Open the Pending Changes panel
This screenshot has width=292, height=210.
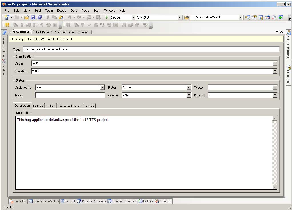tap(122, 201)
